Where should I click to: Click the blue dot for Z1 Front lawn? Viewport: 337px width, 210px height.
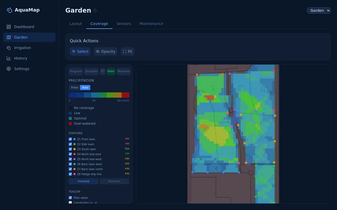(75, 139)
